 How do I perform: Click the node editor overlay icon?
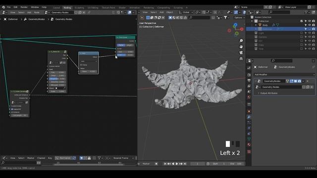tap(129, 12)
